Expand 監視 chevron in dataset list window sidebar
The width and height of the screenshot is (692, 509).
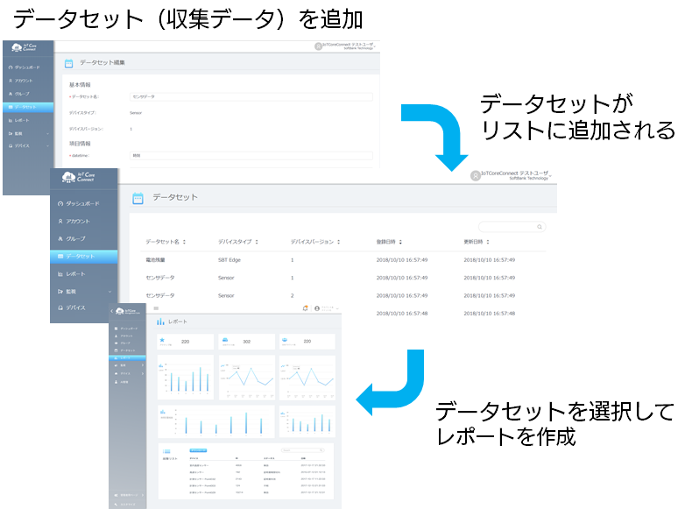tap(109, 292)
